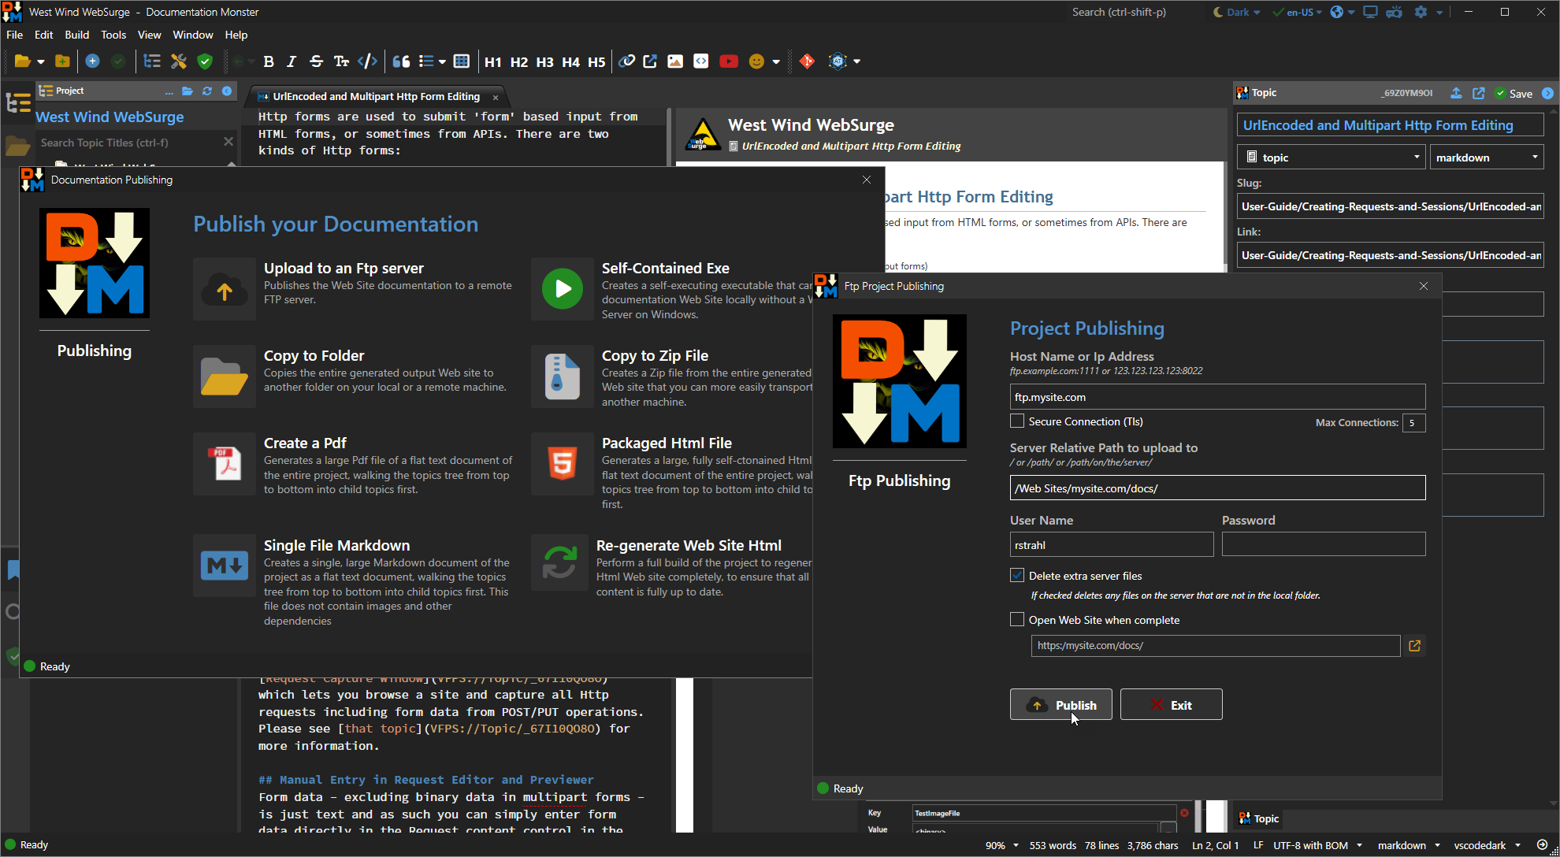Check Open Web Site when complete
Image resolution: width=1560 pixels, height=857 pixels.
click(x=1017, y=620)
